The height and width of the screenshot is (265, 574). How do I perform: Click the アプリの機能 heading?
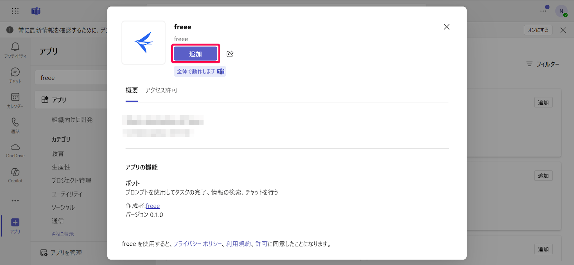coord(142,167)
